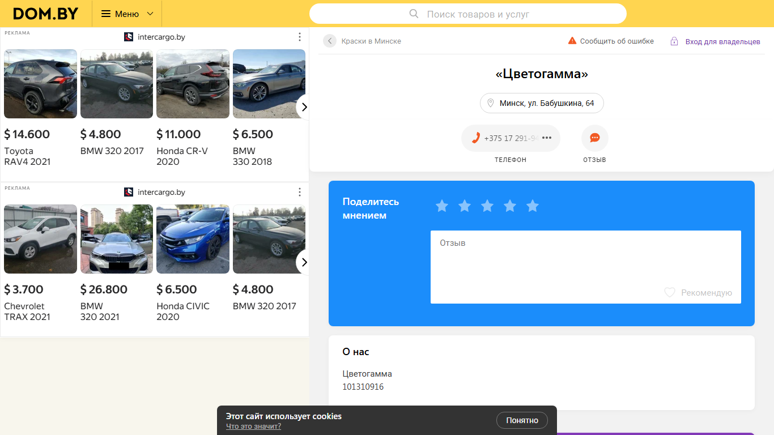Open top-row BMW 320 2017 photo

click(x=117, y=84)
